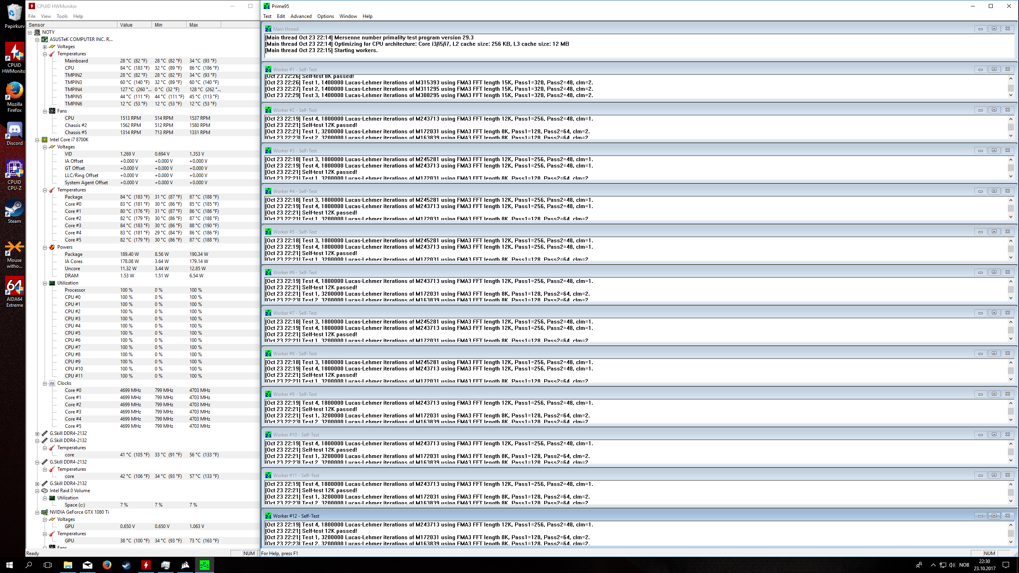
Task: Select the VID voltage row
Action: coord(143,154)
